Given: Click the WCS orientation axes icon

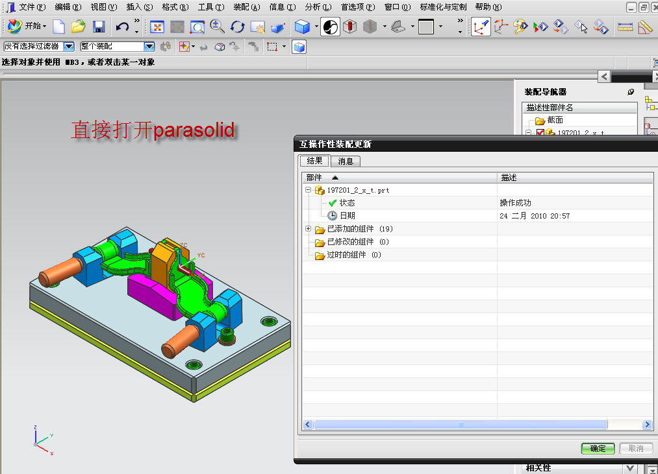Looking at the screenshot, I should click(481, 27).
